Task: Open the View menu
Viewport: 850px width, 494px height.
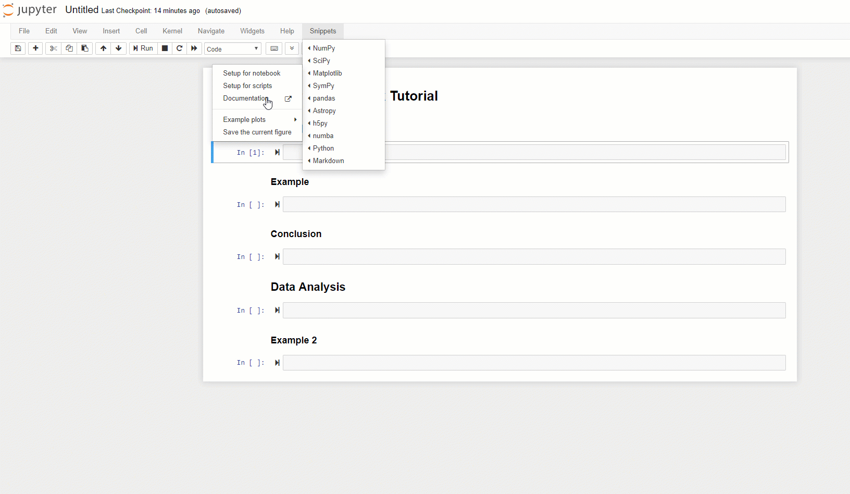Action: click(80, 31)
